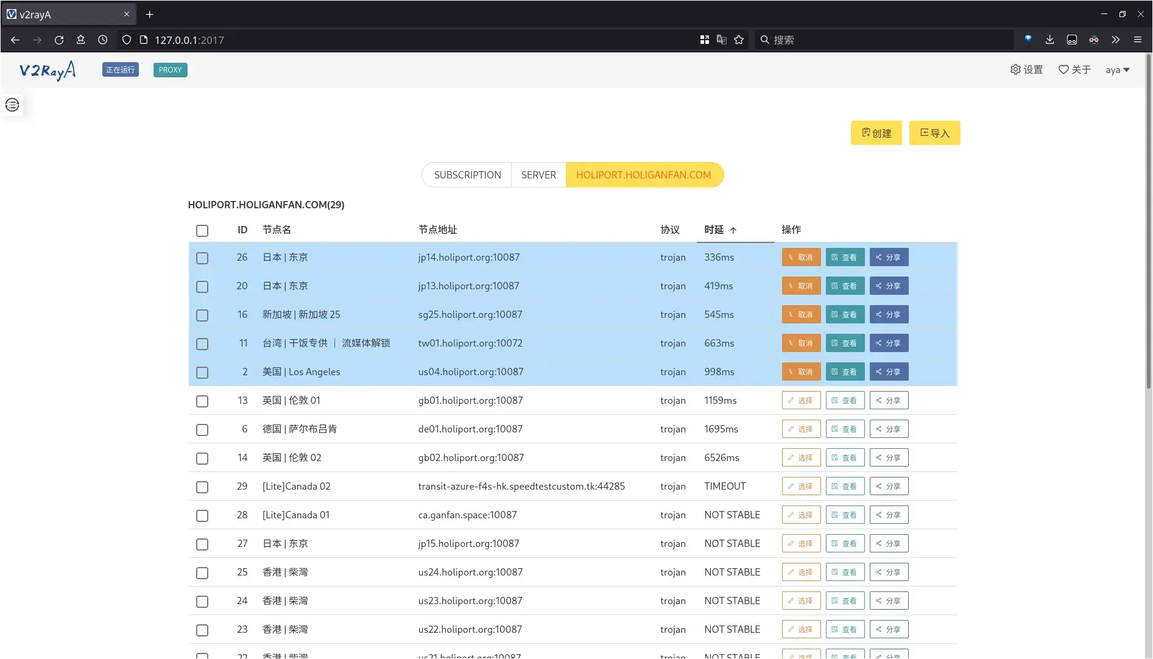Screen dimensions: 1153x659
Task: Expand the aya user dropdown
Action: (x=1118, y=70)
